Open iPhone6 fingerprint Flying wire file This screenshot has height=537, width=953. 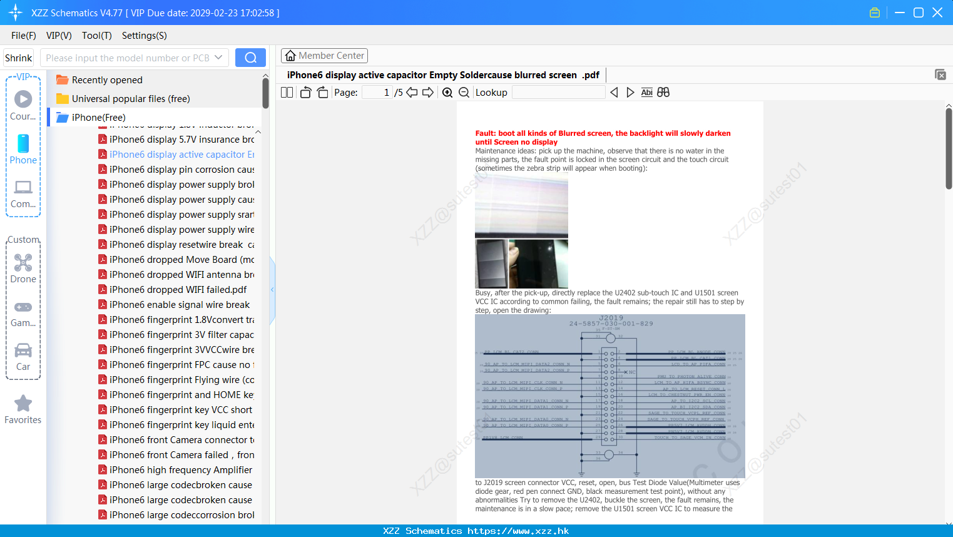[x=176, y=380]
